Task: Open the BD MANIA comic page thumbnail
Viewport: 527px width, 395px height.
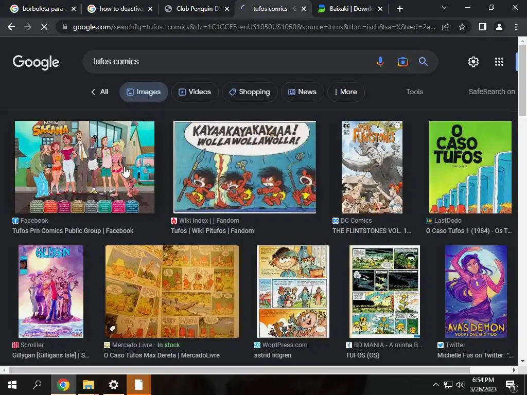Action: point(384,292)
